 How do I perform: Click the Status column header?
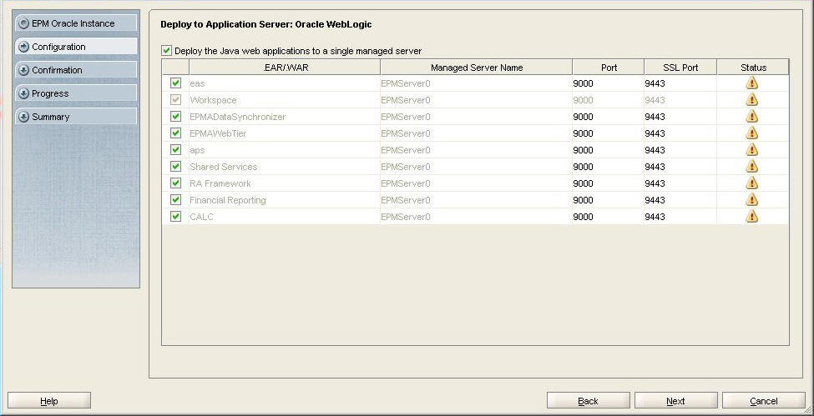(753, 68)
